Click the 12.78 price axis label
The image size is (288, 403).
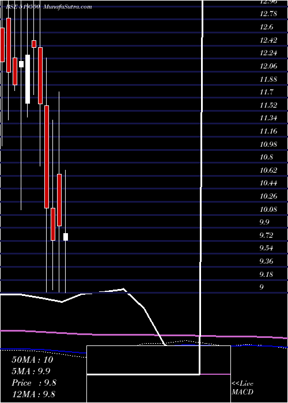pyautogui.click(x=268, y=14)
